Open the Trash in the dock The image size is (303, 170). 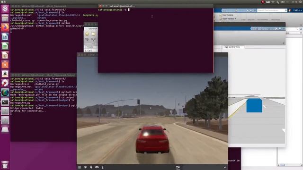coord(5,165)
